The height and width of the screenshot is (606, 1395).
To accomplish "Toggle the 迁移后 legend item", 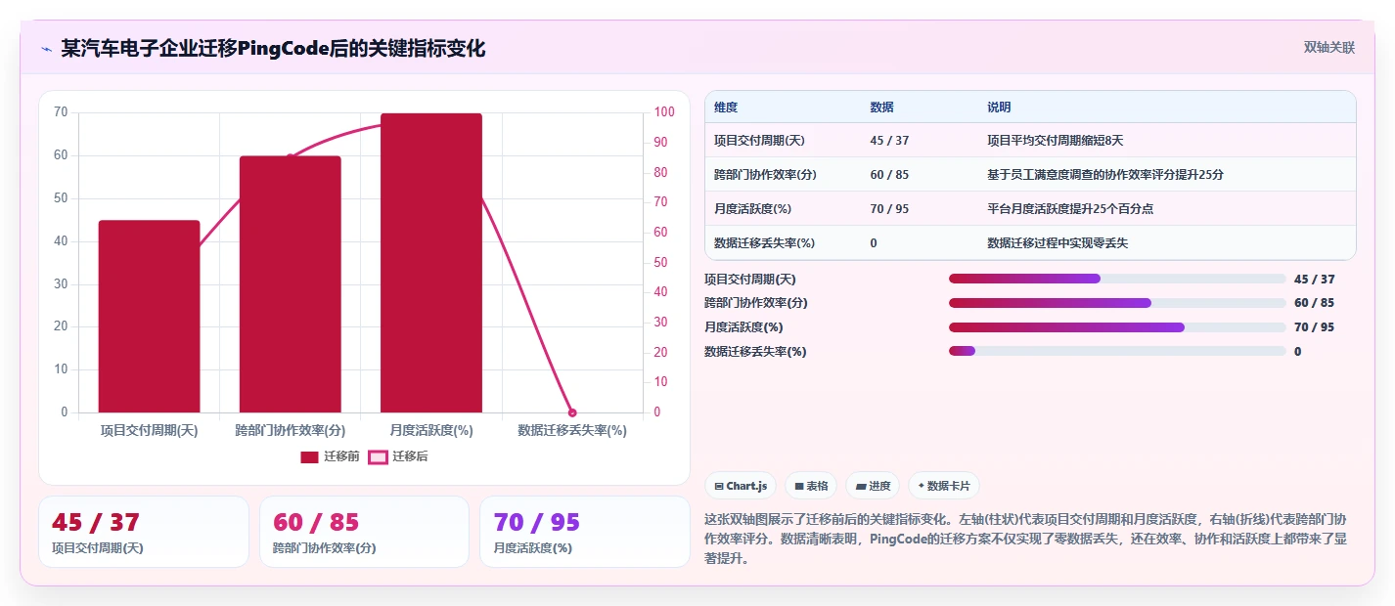I will 398,456.
